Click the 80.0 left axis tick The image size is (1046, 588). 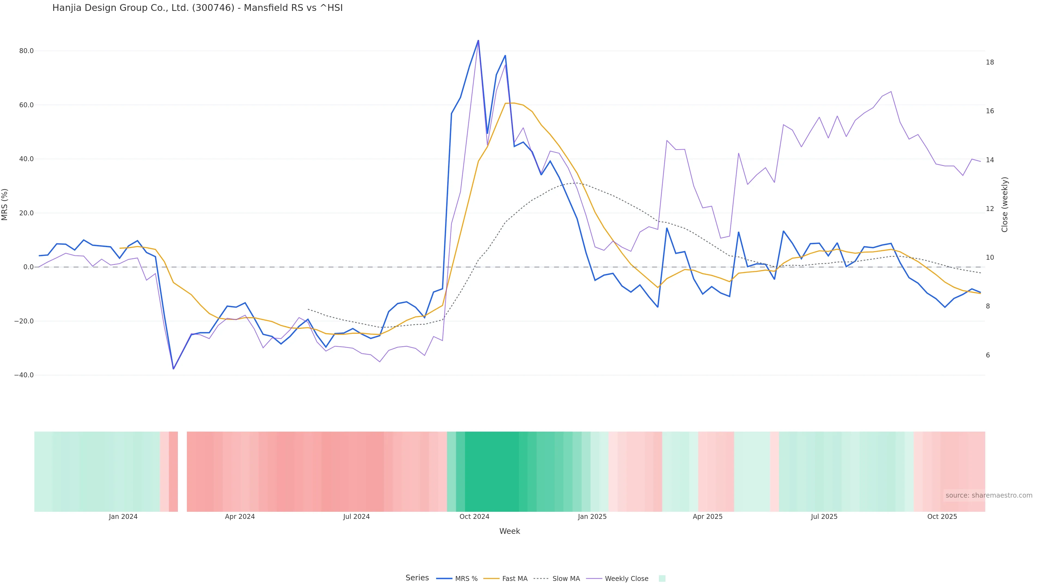tap(26, 51)
